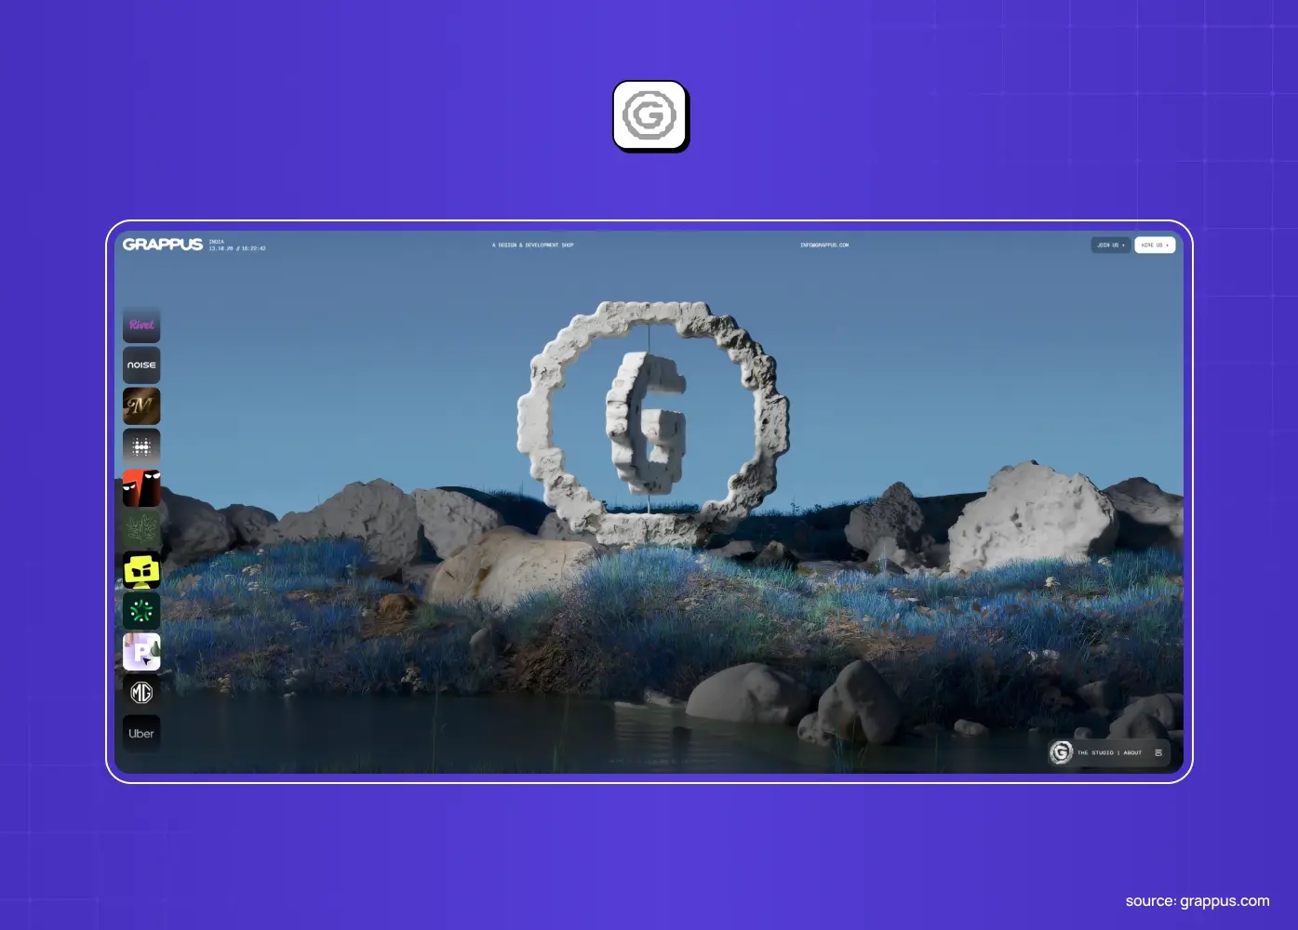
Task: Open the purple P cursor project icon
Action: pyautogui.click(x=141, y=652)
